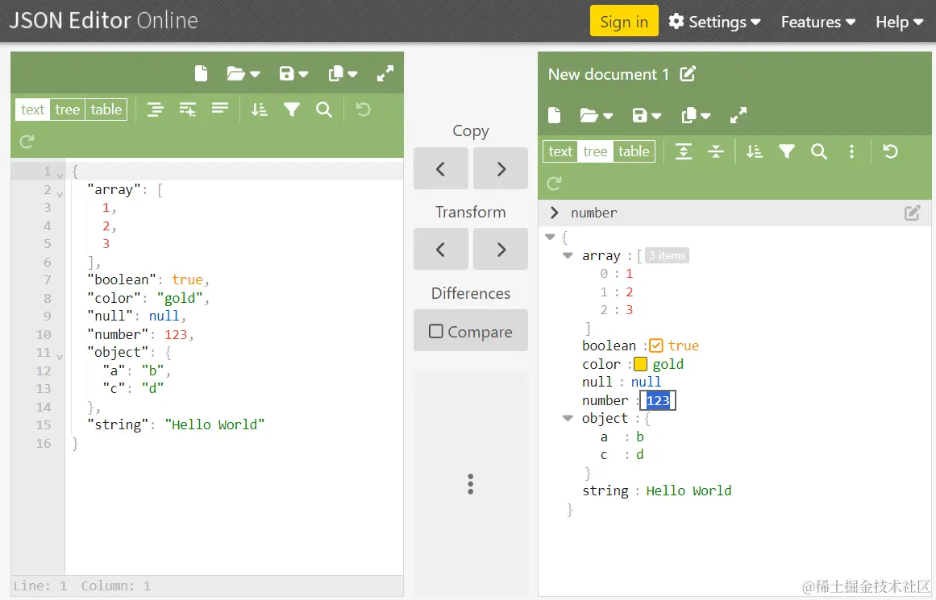Redo in the left panel
This screenshot has width=936, height=600.
[27, 142]
